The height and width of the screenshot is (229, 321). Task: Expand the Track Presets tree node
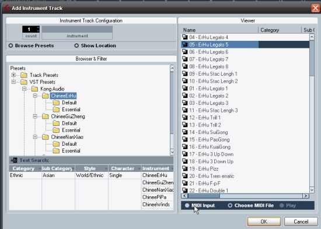click(x=13, y=75)
